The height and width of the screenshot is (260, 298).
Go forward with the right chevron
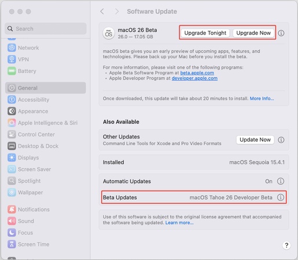pyautogui.click(x=117, y=12)
